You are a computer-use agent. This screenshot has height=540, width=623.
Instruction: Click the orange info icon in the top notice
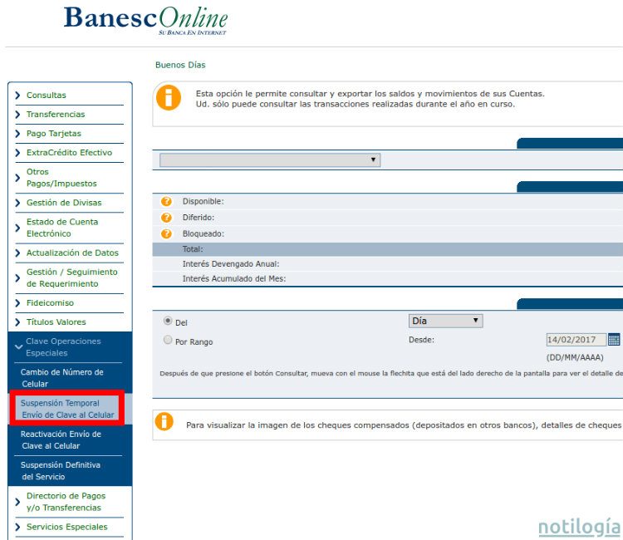pyautogui.click(x=169, y=98)
